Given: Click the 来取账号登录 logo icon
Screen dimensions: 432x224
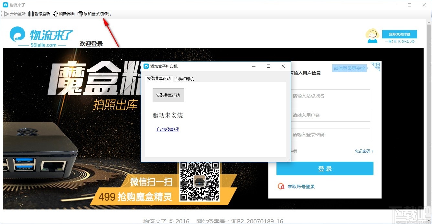Looking at the screenshot, I should pyautogui.click(x=281, y=187).
